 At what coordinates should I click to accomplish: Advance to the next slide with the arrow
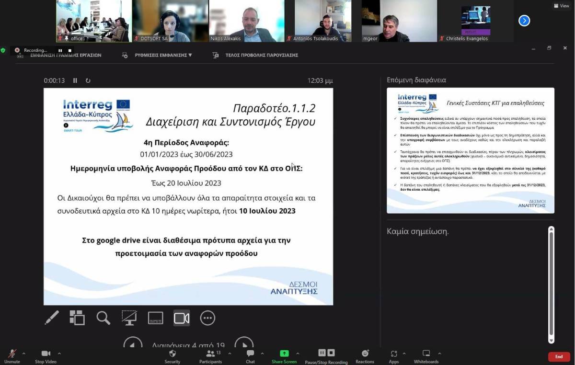click(x=244, y=343)
